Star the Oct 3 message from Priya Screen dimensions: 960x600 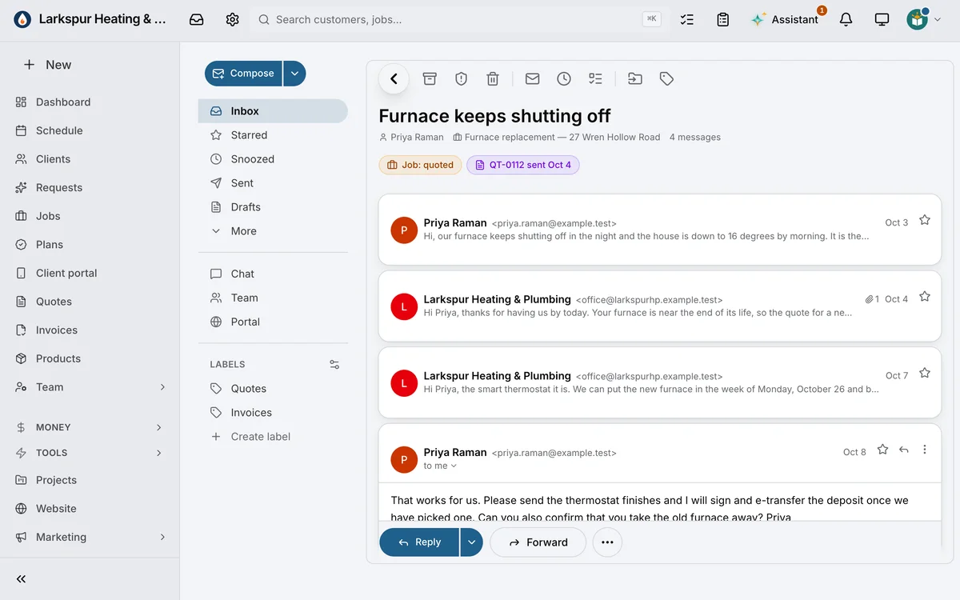tap(925, 220)
